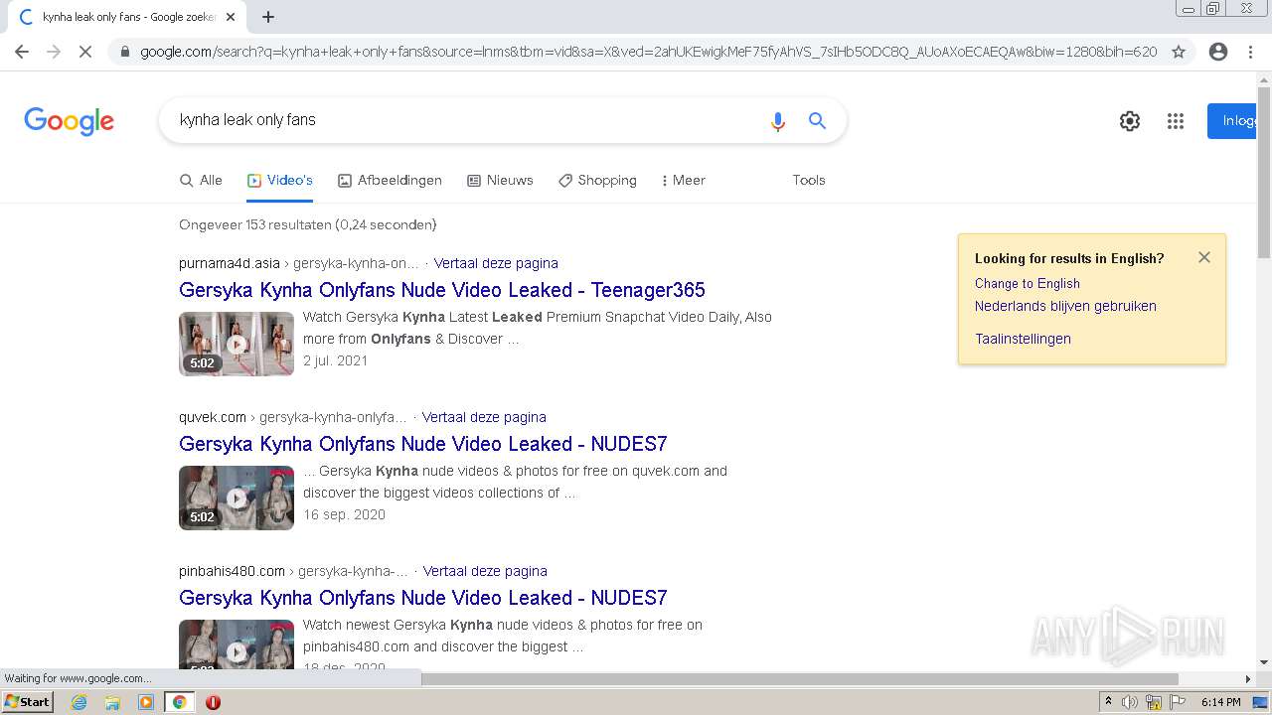Focus the Google search text field
This screenshot has height=715, width=1272.
pos(467,120)
